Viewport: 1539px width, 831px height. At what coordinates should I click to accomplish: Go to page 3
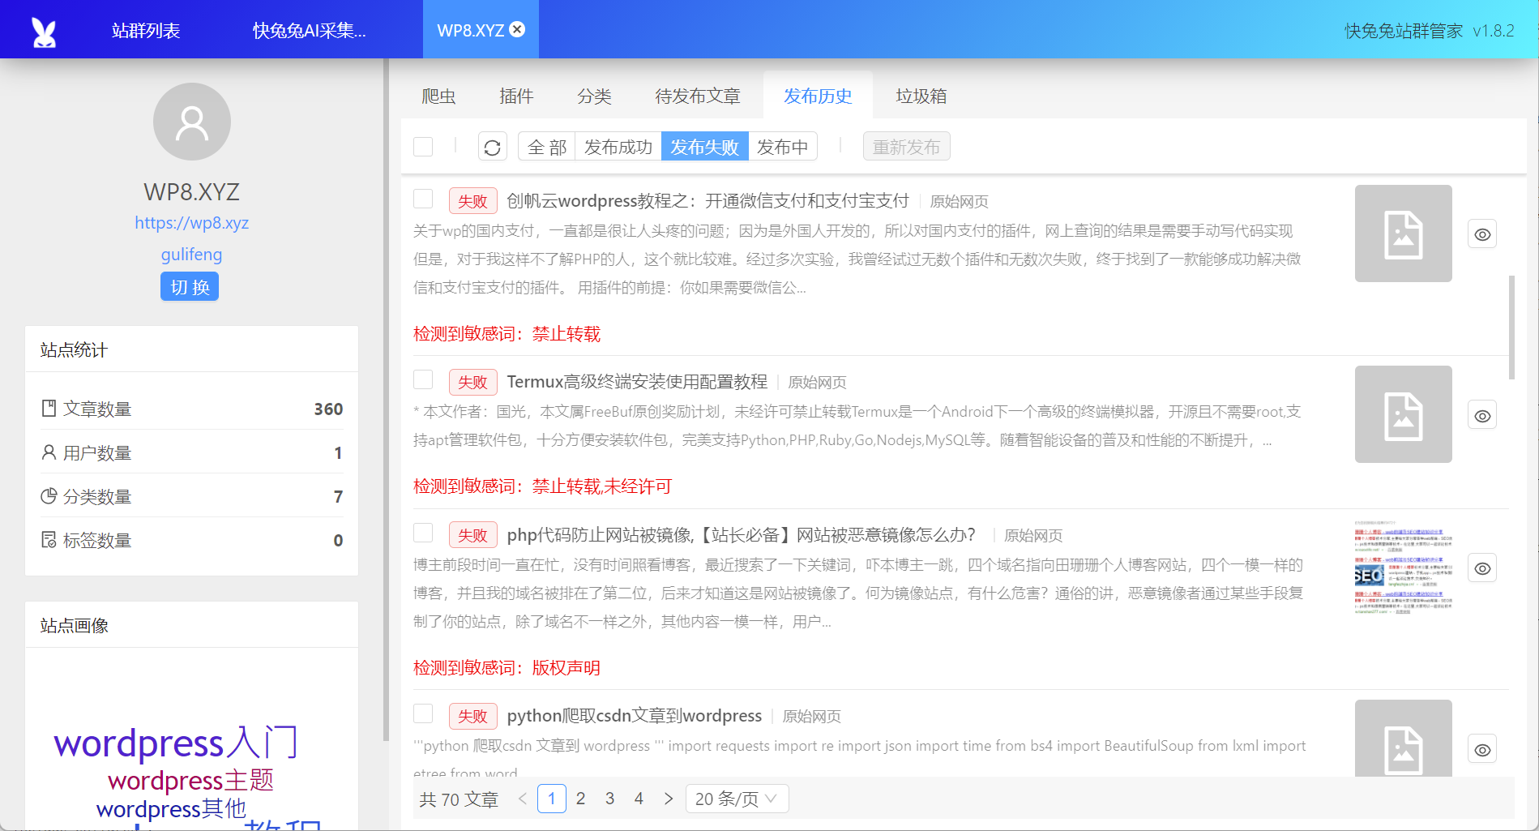click(610, 799)
